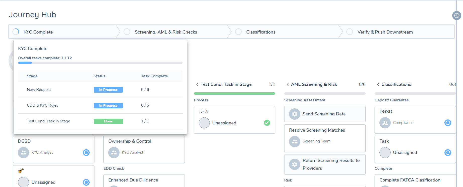Collapse the AML Screening & Risk column
463x187 pixels.
coord(287,85)
